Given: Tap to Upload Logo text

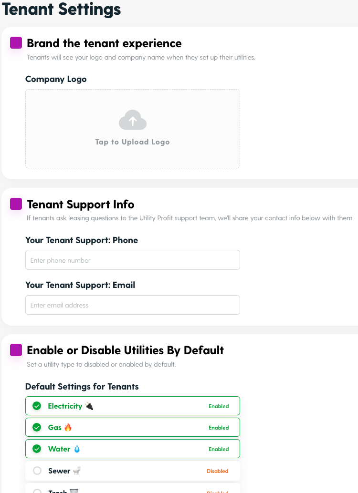Looking at the screenshot, I should click(133, 142).
